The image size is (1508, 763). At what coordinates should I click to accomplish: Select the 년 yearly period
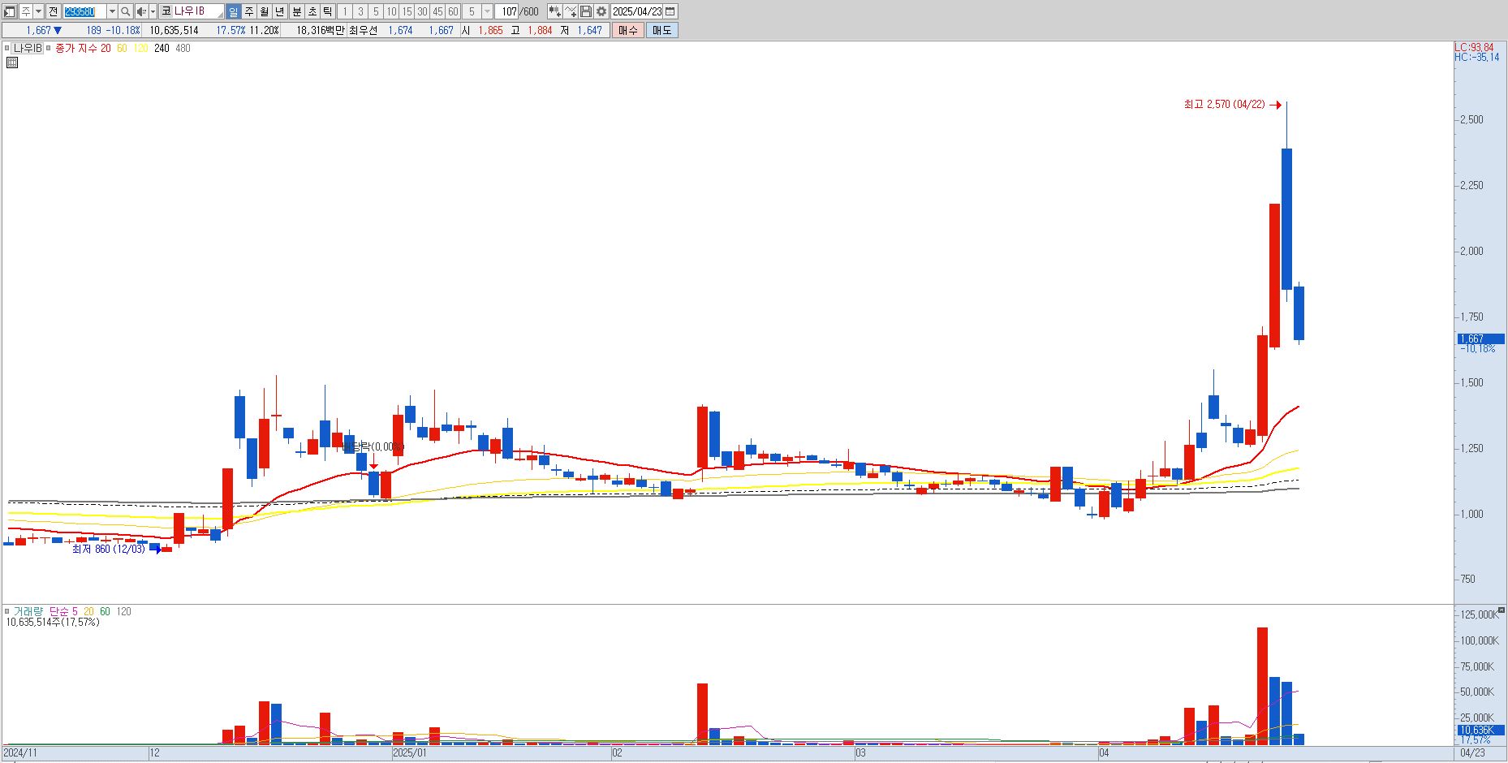point(280,11)
